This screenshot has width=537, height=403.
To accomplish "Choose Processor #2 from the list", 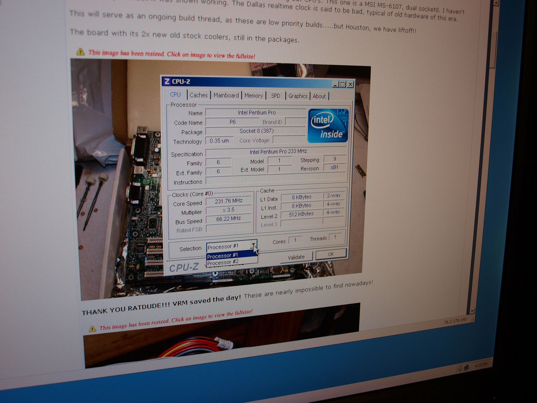I will pyautogui.click(x=232, y=262).
